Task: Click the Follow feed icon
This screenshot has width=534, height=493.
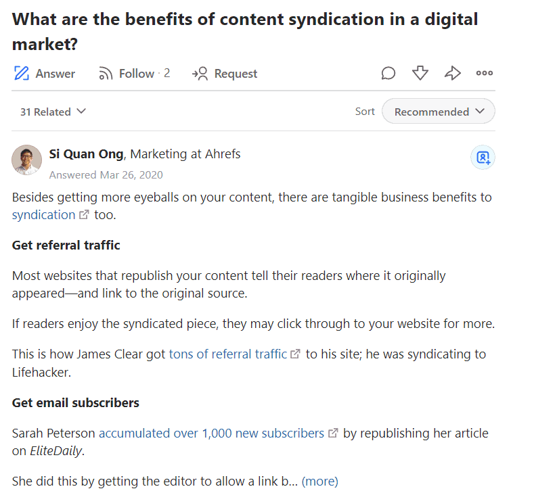Action: 106,74
